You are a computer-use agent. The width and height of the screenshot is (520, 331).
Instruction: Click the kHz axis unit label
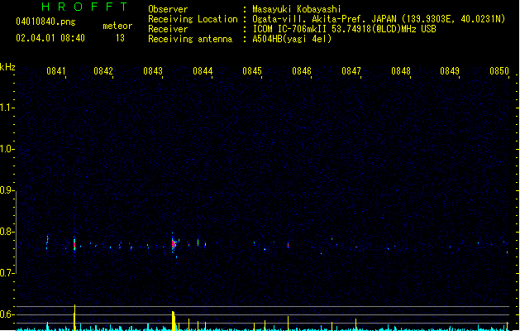click(7, 67)
